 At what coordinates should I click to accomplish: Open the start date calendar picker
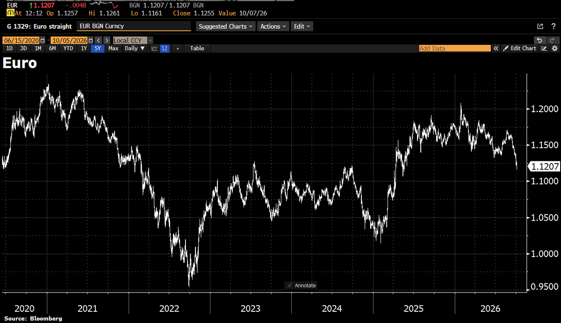tap(43, 41)
